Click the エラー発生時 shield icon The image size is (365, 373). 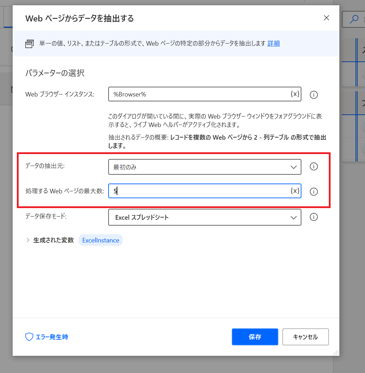coord(29,337)
